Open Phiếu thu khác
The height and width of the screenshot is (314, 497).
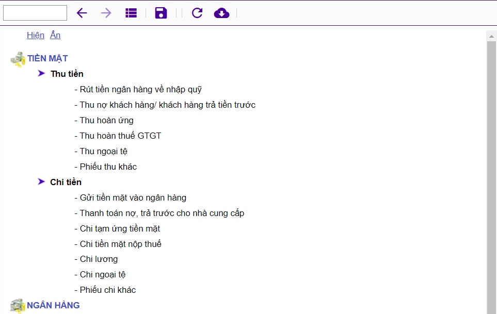108,167
